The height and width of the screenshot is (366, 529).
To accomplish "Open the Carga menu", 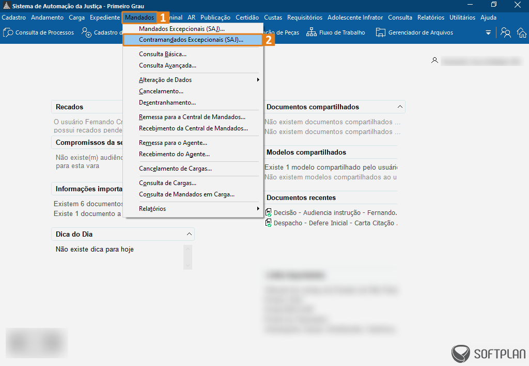I will tap(76, 18).
